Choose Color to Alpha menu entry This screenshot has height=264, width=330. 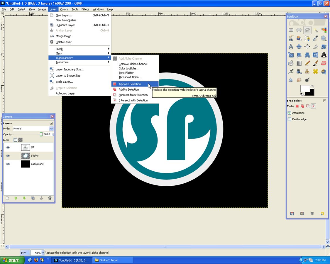click(x=135, y=68)
